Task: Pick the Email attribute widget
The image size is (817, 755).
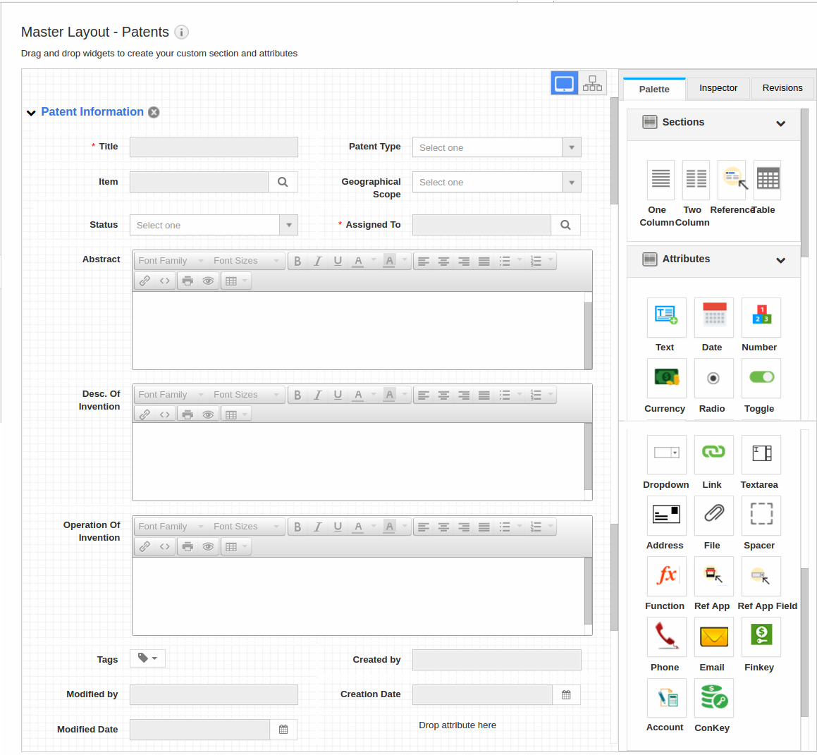Action: [x=713, y=637]
